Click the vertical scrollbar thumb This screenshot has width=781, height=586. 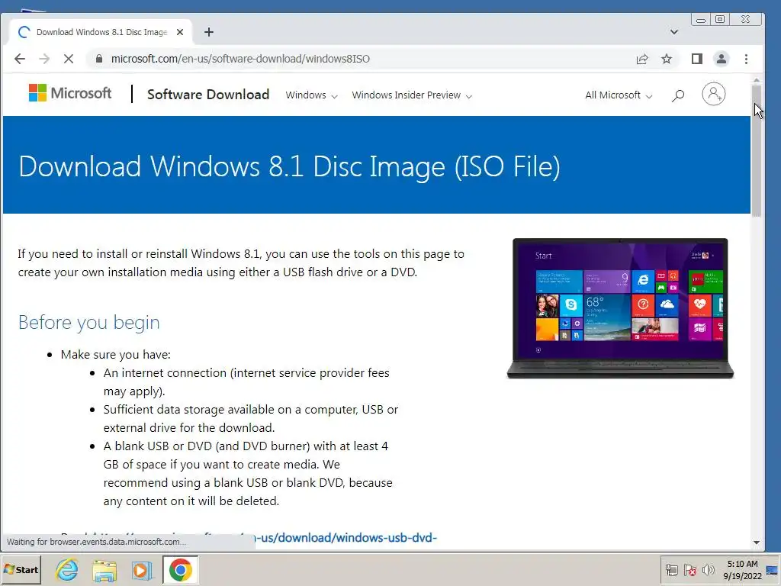tap(757, 151)
